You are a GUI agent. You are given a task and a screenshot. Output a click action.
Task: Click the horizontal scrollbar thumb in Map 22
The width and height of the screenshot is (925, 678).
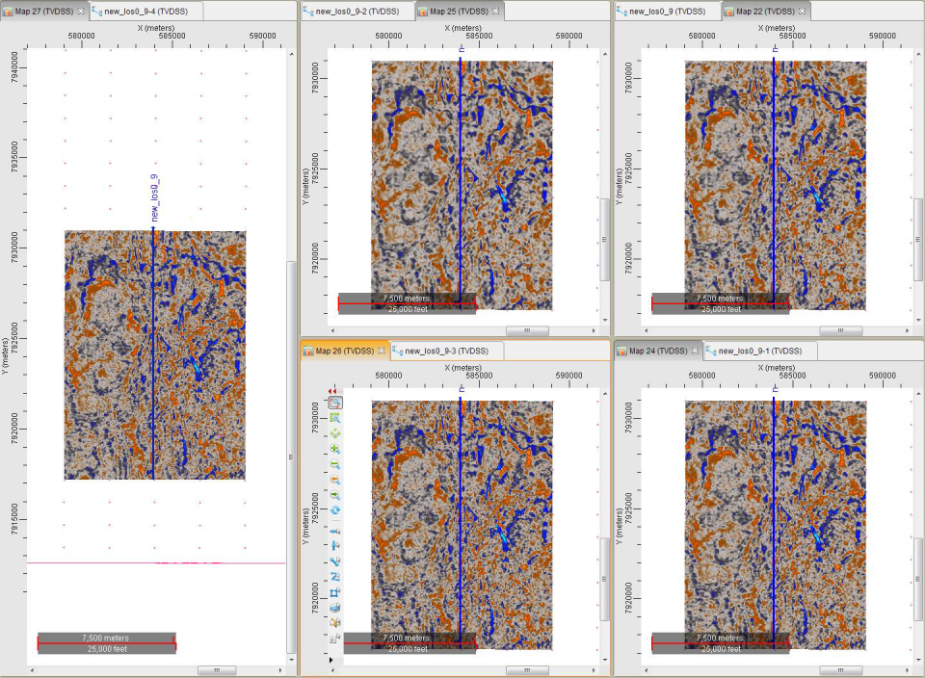click(840, 330)
